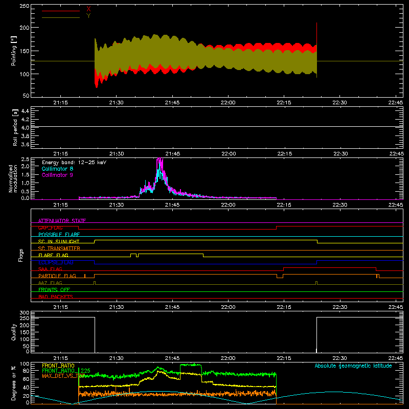
Task: Click 22:00 under the Flags plot
Action: click(228, 307)
